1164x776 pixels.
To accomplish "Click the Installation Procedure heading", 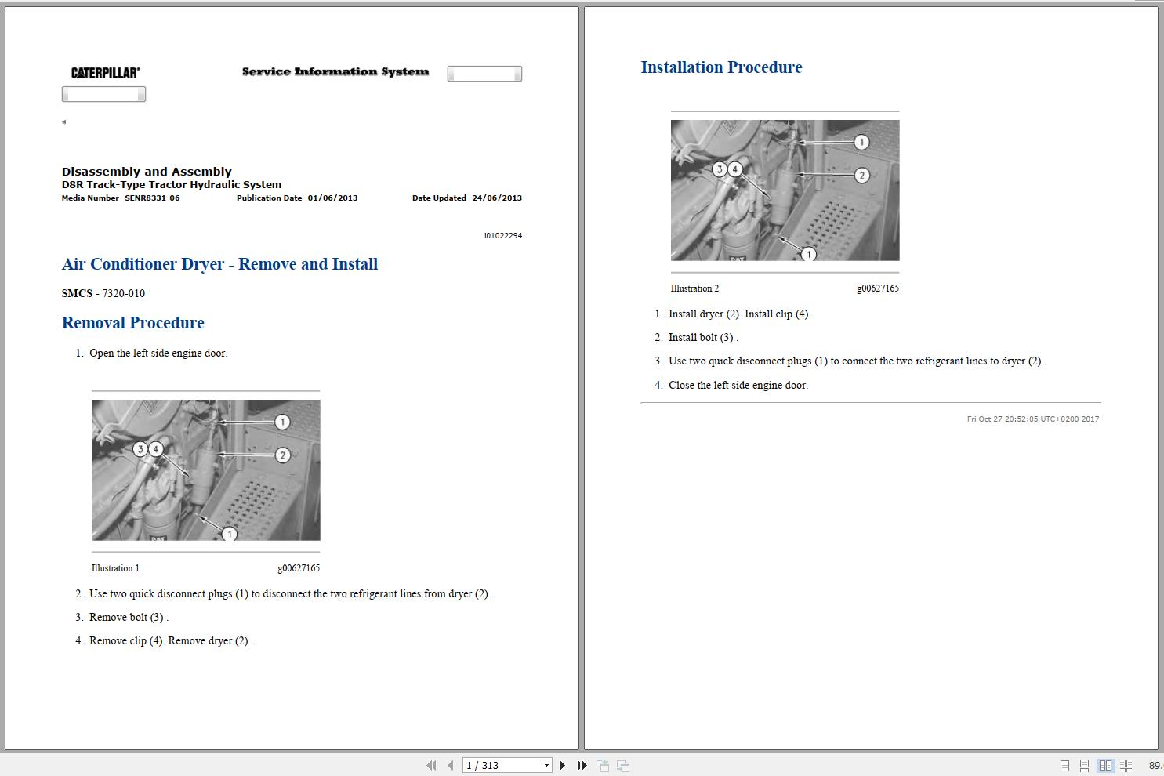I will pos(721,67).
